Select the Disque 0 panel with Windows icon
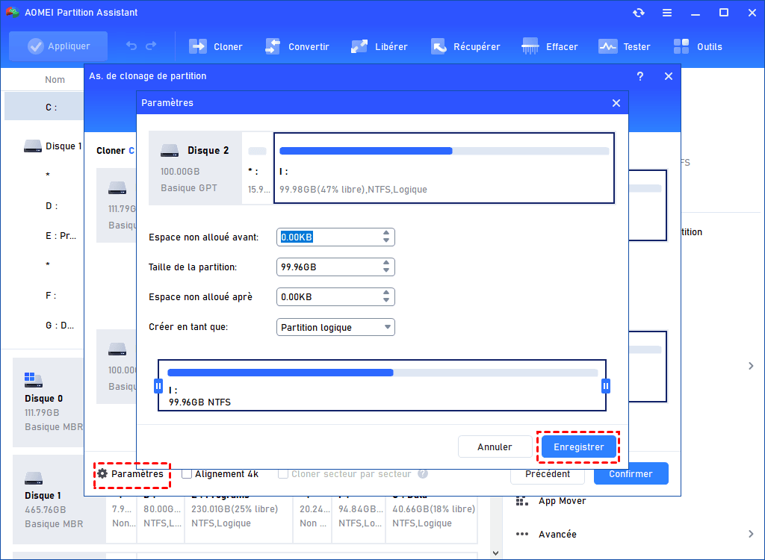This screenshot has width=765, height=560. pos(49,402)
